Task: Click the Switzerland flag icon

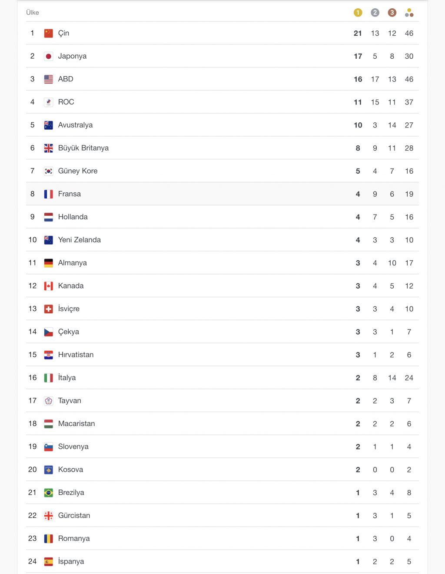Action: [49, 309]
